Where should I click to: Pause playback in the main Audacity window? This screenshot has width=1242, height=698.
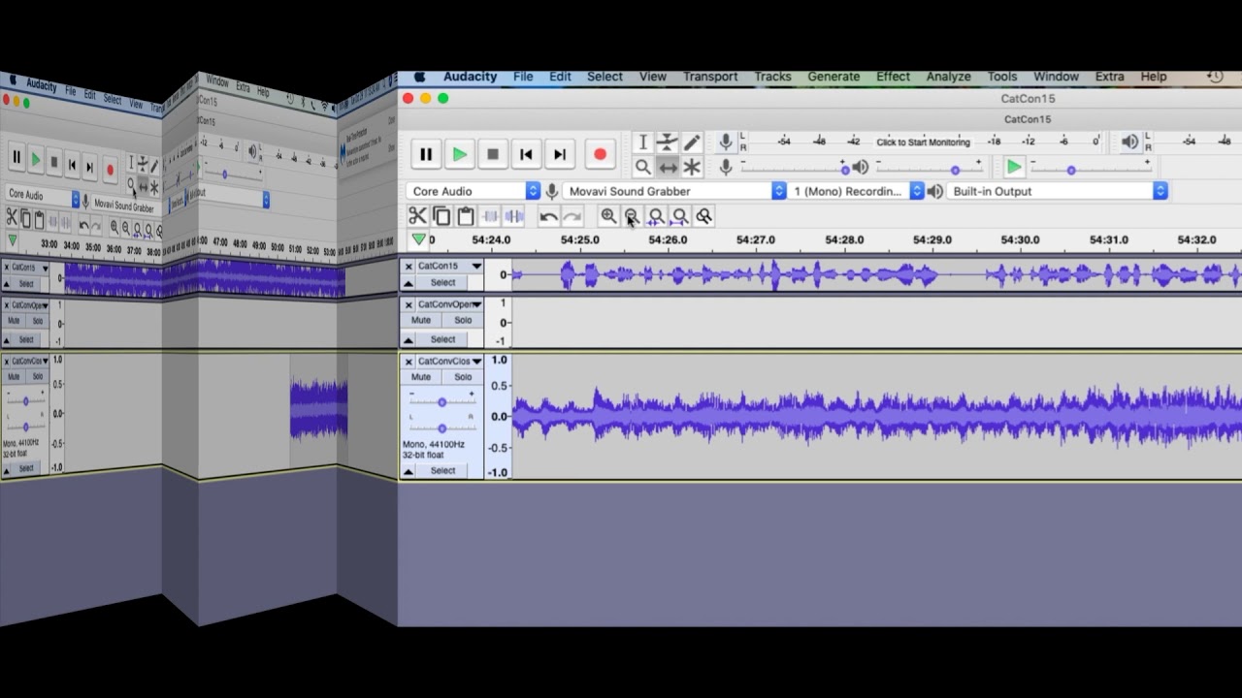click(x=425, y=154)
